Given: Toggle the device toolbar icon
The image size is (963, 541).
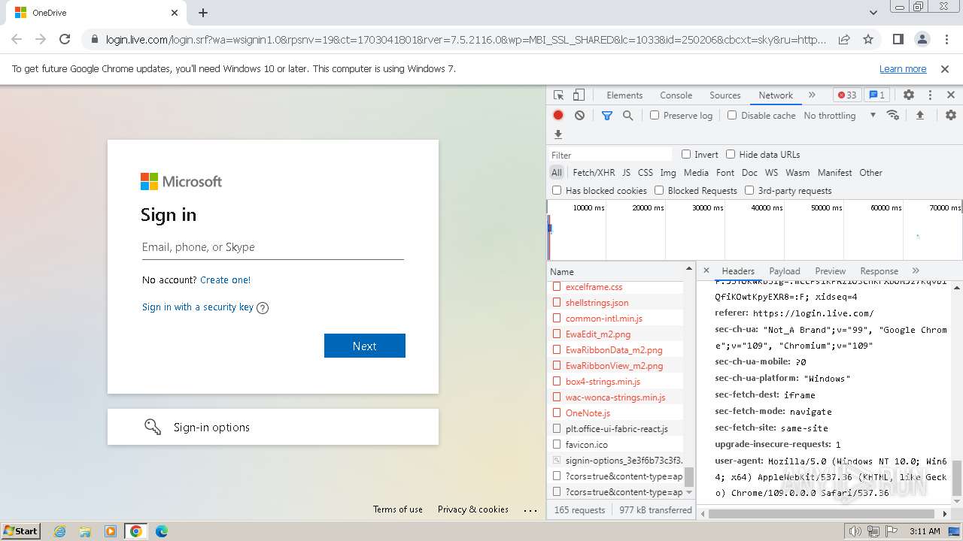Looking at the screenshot, I should (x=579, y=95).
